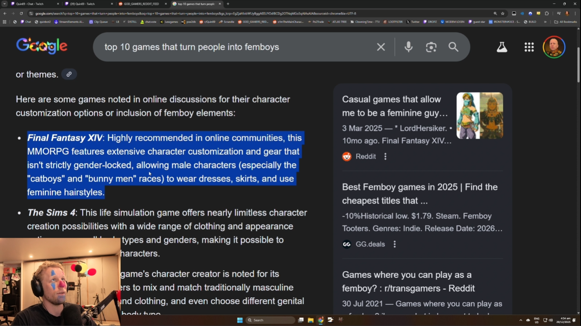Open the Chrome extensions puzzle icon
Screen dimensions: 581x326
pyautogui.click(x=547, y=13)
